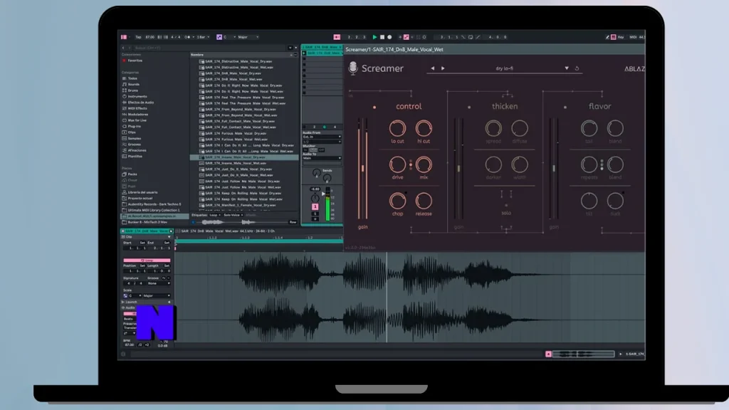The height and width of the screenshot is (410, 729).
Task: Click the Screamer preset reset icon
Action: 577,68
